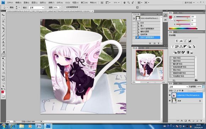
Task: Launch Bridge from the application bar
Action: point(102,2)
